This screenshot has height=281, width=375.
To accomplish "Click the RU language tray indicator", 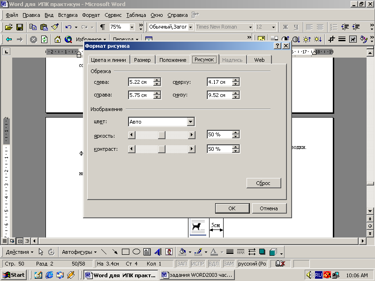I will (319, 275).
